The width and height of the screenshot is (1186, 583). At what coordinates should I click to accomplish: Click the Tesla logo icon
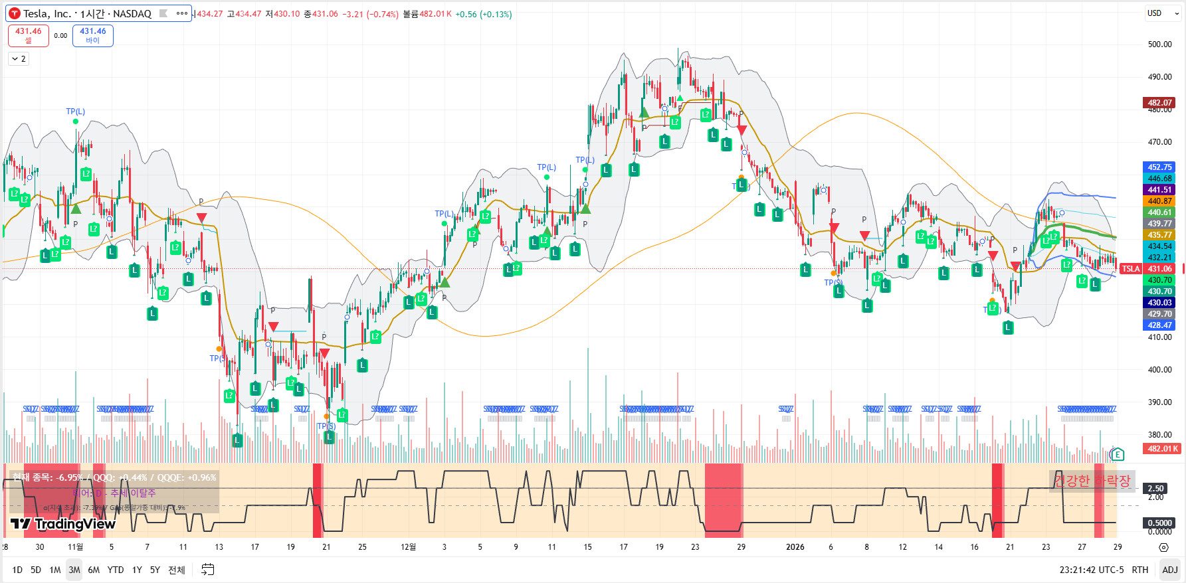pos(15,13)
